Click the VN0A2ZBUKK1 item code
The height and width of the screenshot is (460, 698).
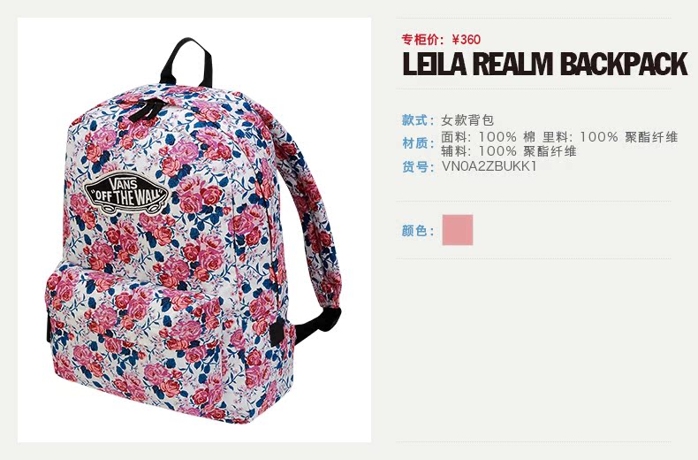pyautogui.click(x=489, y=166)
